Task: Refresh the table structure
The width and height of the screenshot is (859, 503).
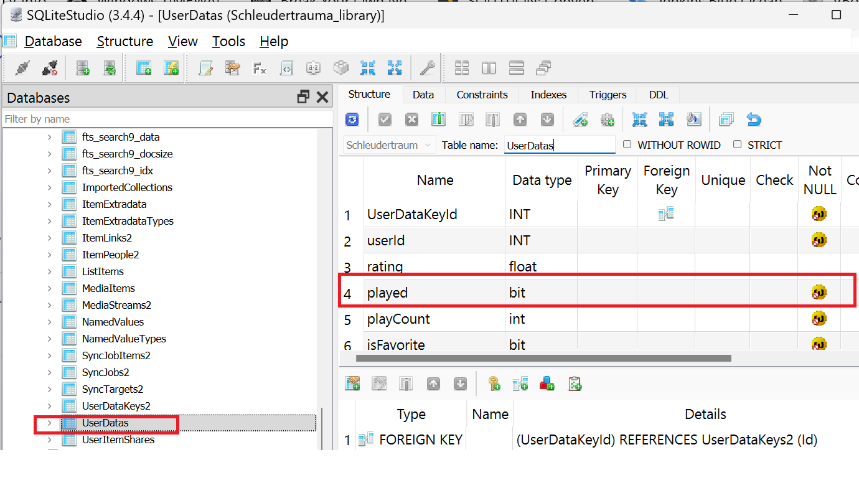Action: click(x=352, y=120)
